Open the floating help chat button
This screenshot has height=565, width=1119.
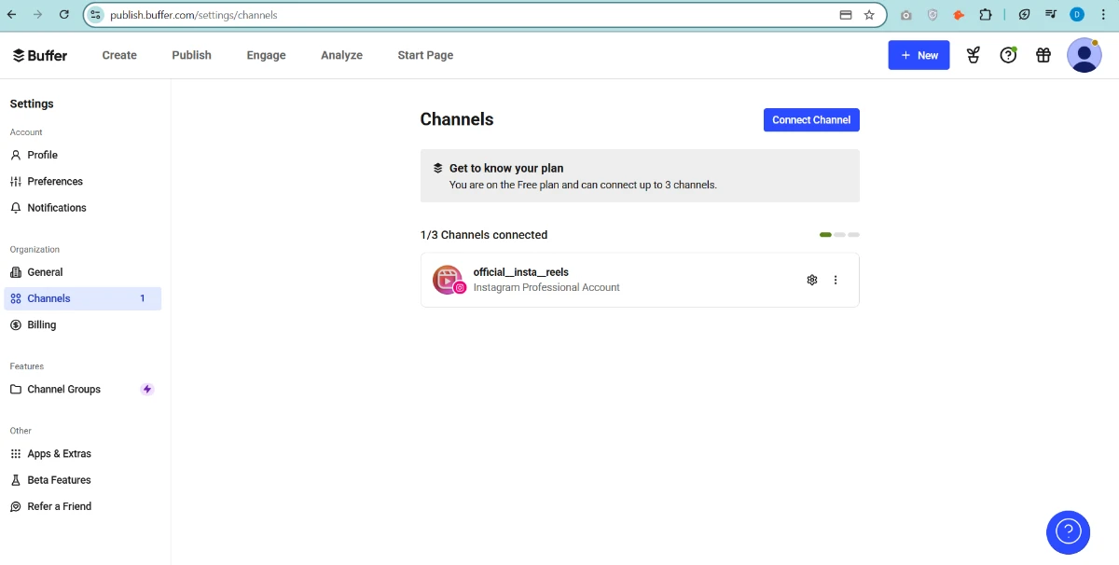pos(1068,532)
